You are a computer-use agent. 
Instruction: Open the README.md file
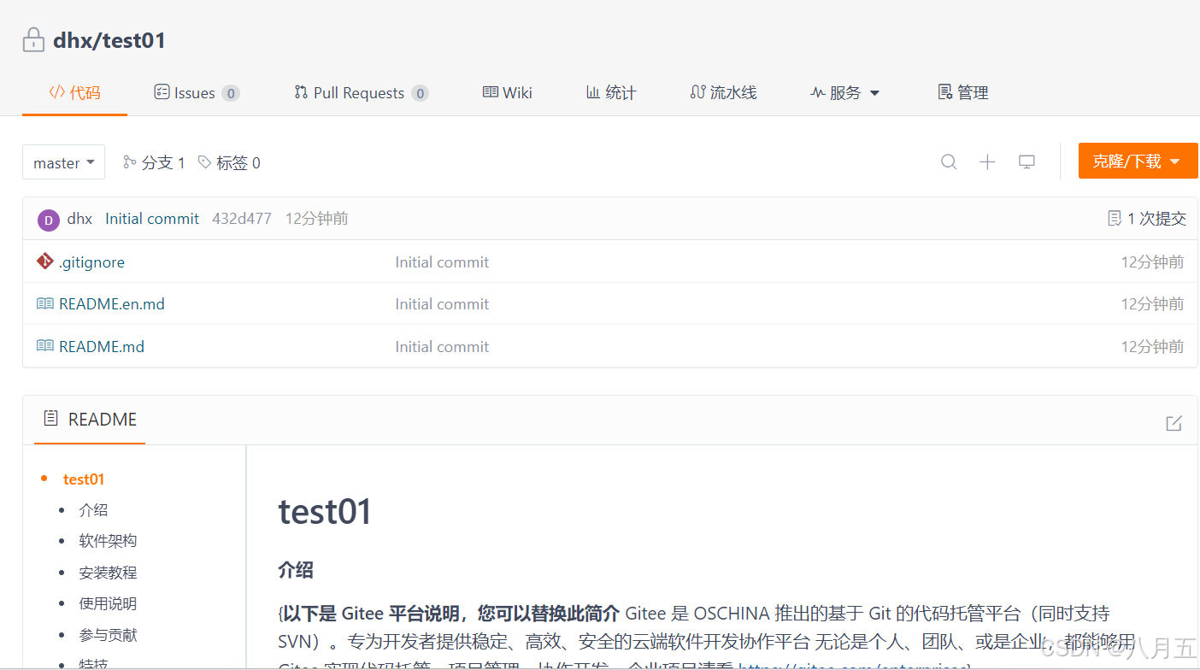(x=102, y=346)
